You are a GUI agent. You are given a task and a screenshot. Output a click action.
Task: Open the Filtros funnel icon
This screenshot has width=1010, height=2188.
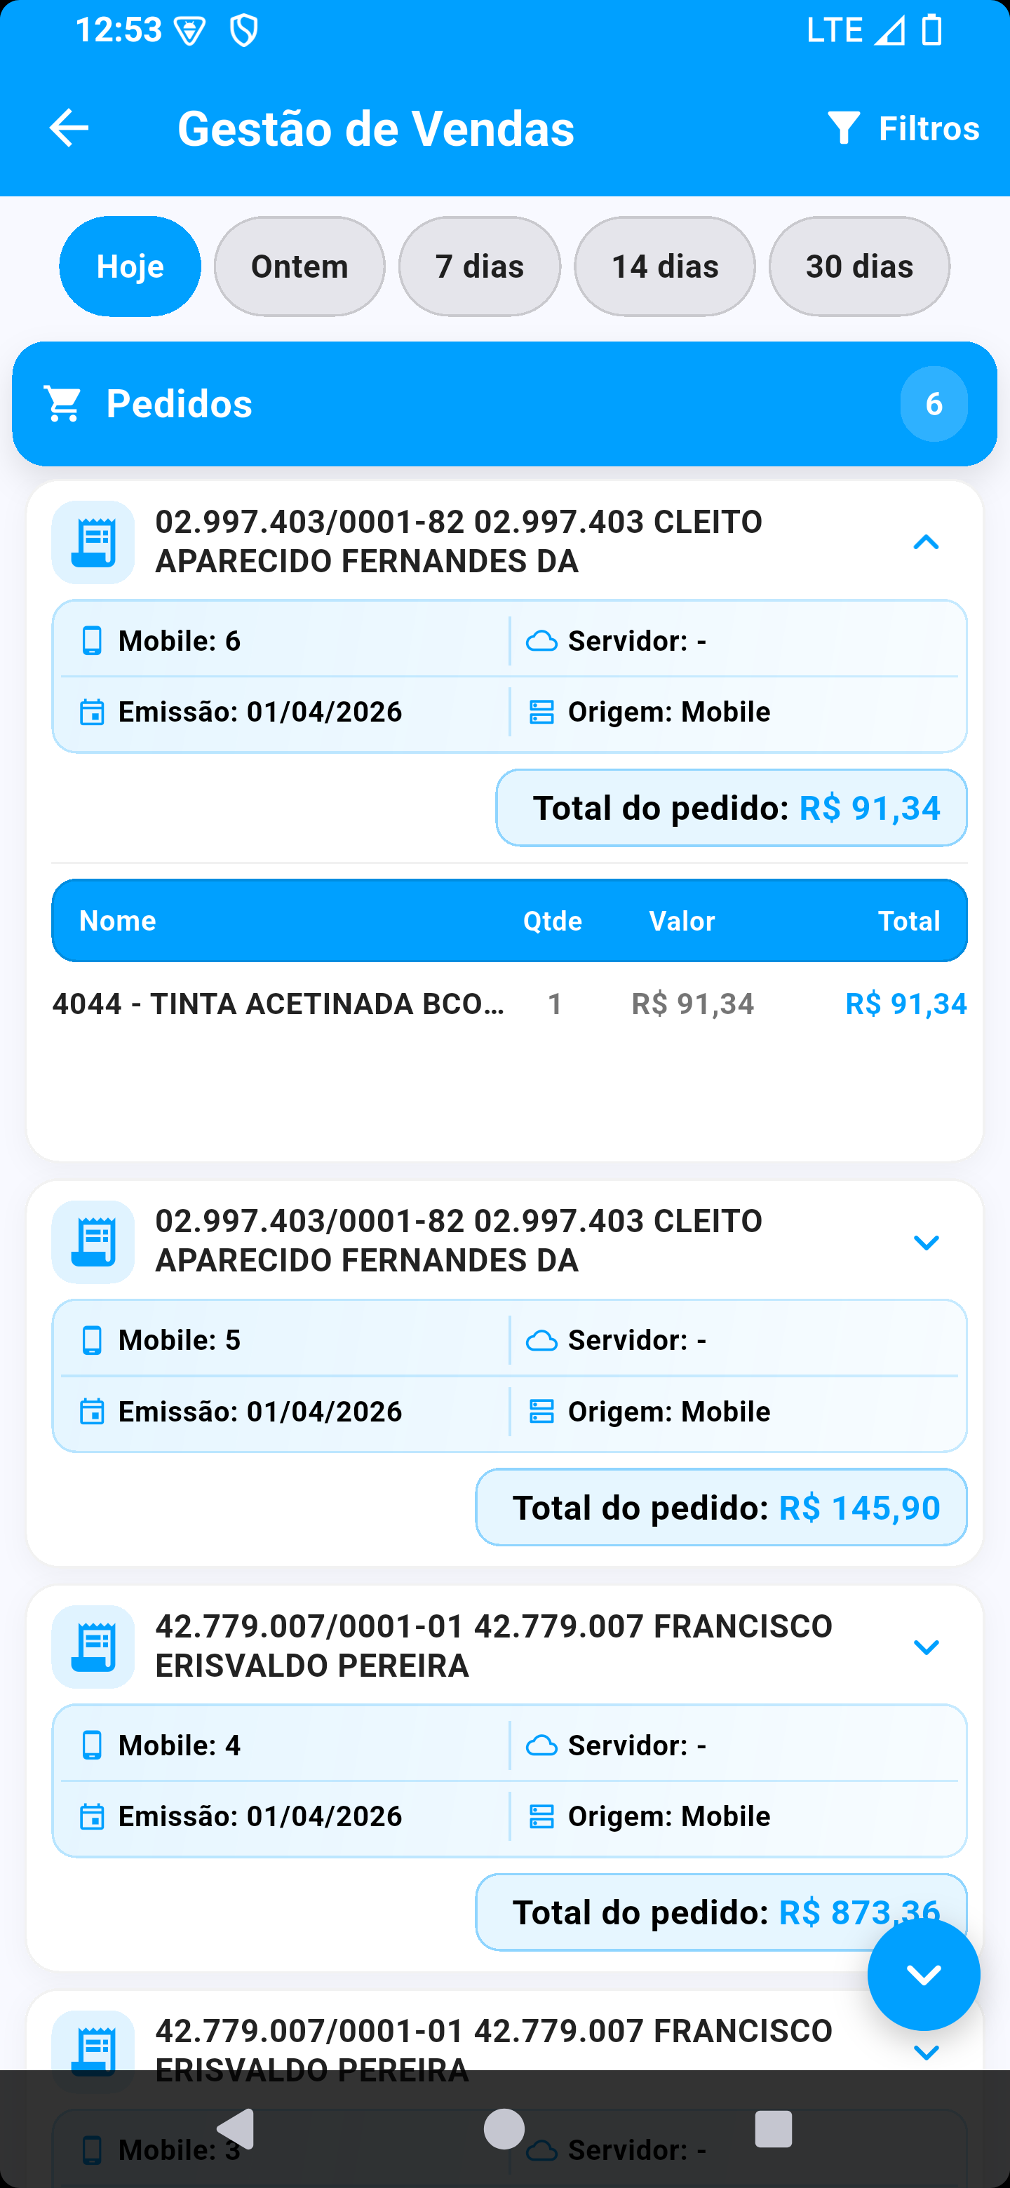(x=844, y=128)
